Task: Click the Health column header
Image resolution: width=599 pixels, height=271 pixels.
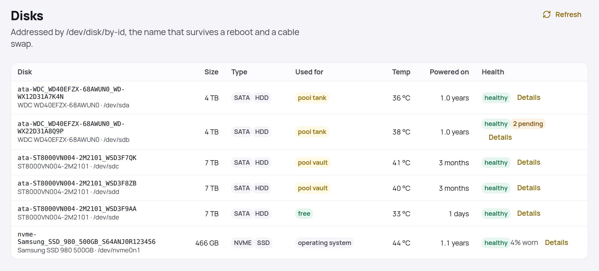Action: pyautogui.click(x=493, y=72)
